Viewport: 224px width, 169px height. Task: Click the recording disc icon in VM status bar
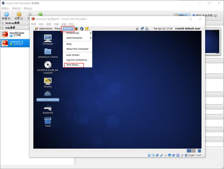point(182,155)
